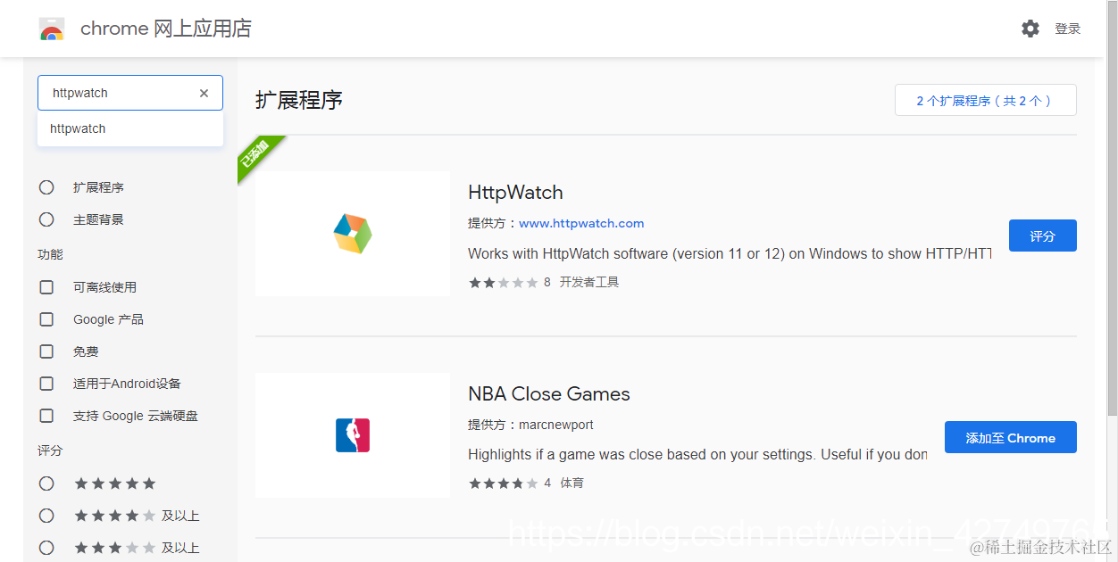Select the 主题背景 radio button
1118x562 pixels.
pos(46,219)
